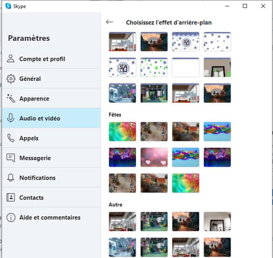Viewport: 273px width, 258px height.
Task: Click the Général gear icon
Action: click(11, 78)
